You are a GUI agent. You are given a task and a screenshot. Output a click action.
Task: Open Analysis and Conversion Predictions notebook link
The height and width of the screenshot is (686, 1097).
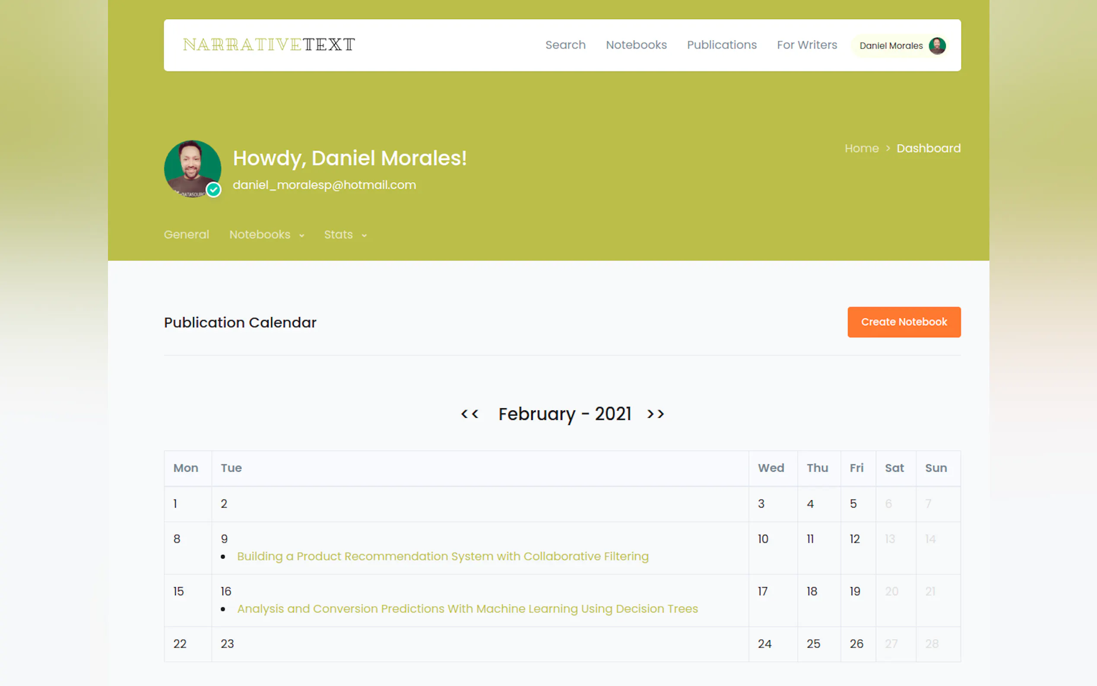467,609
